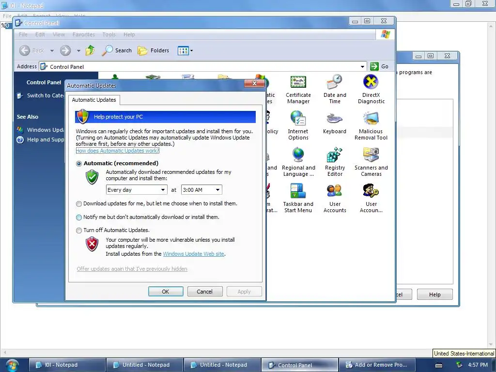Click Windows Update link in See Also
Viewport: 496px width, 372px height.
[45, 130]
